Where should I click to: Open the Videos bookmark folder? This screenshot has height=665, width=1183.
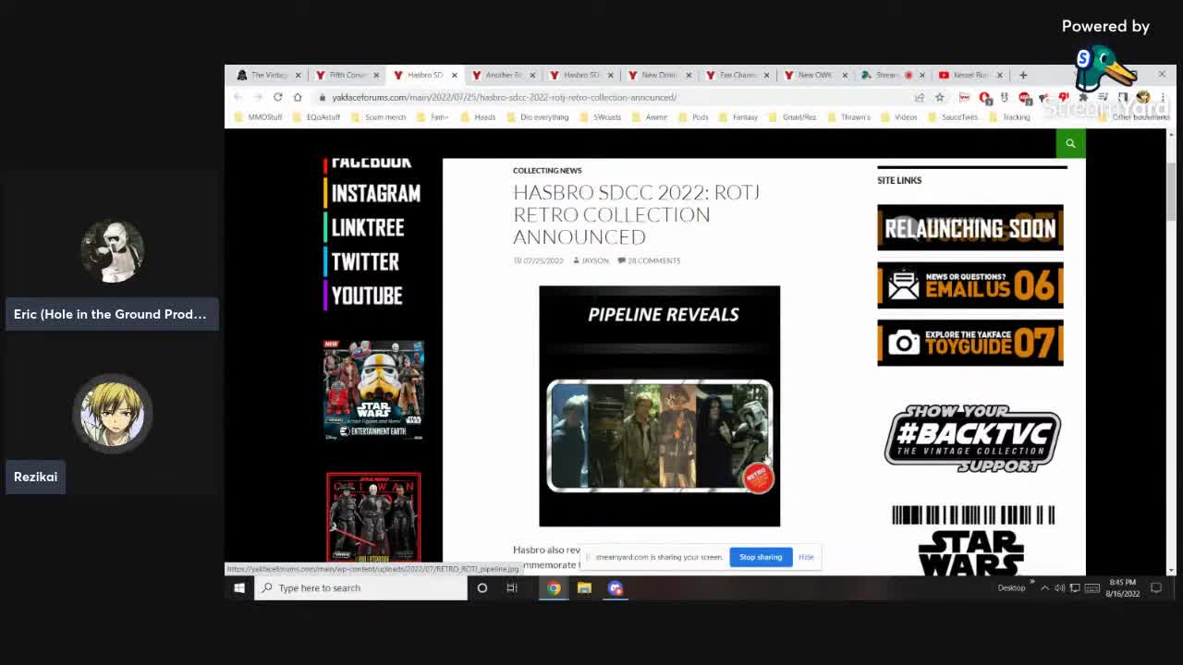(898, 117)
